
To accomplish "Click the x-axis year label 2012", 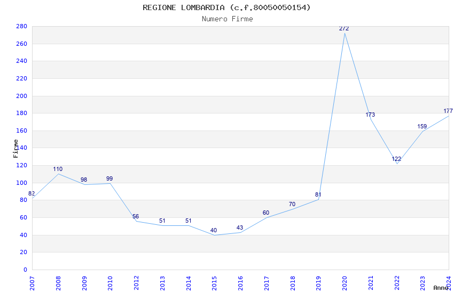I will (136, 283).
